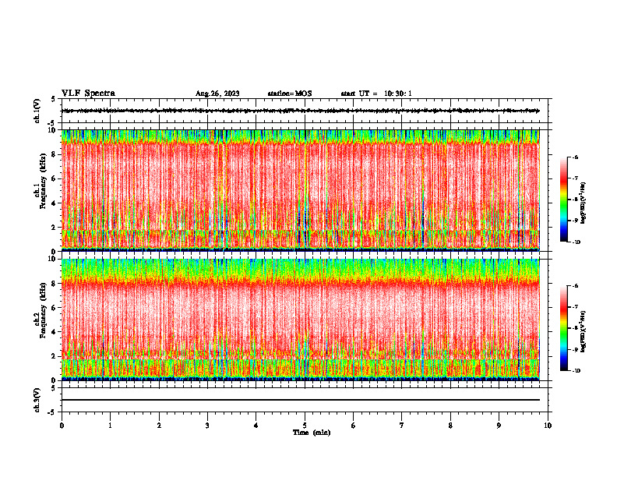Click the "-10" label on ch.1 colorbar
617x477 pixels.
576,242
